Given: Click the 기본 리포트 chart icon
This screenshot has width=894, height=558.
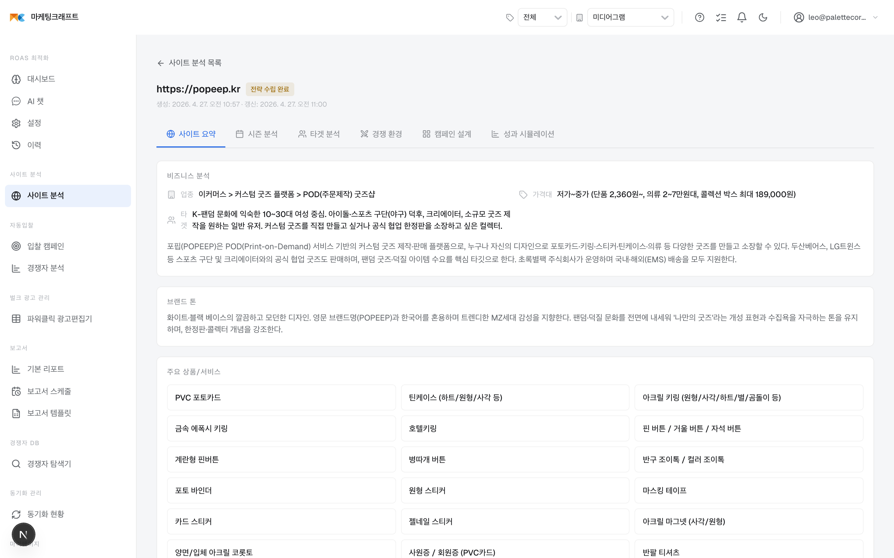Looking at the screenshot, I should click(x=16, y=369).
